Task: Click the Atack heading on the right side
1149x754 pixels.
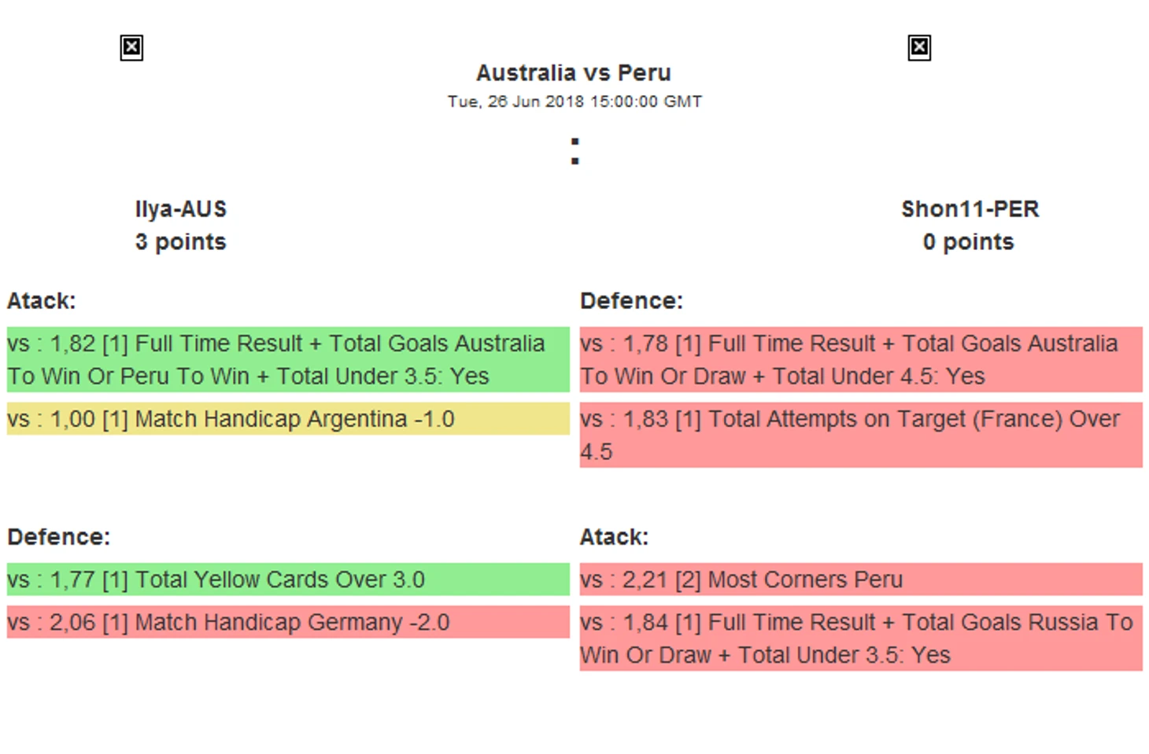Action: click(x=615, y=537)
